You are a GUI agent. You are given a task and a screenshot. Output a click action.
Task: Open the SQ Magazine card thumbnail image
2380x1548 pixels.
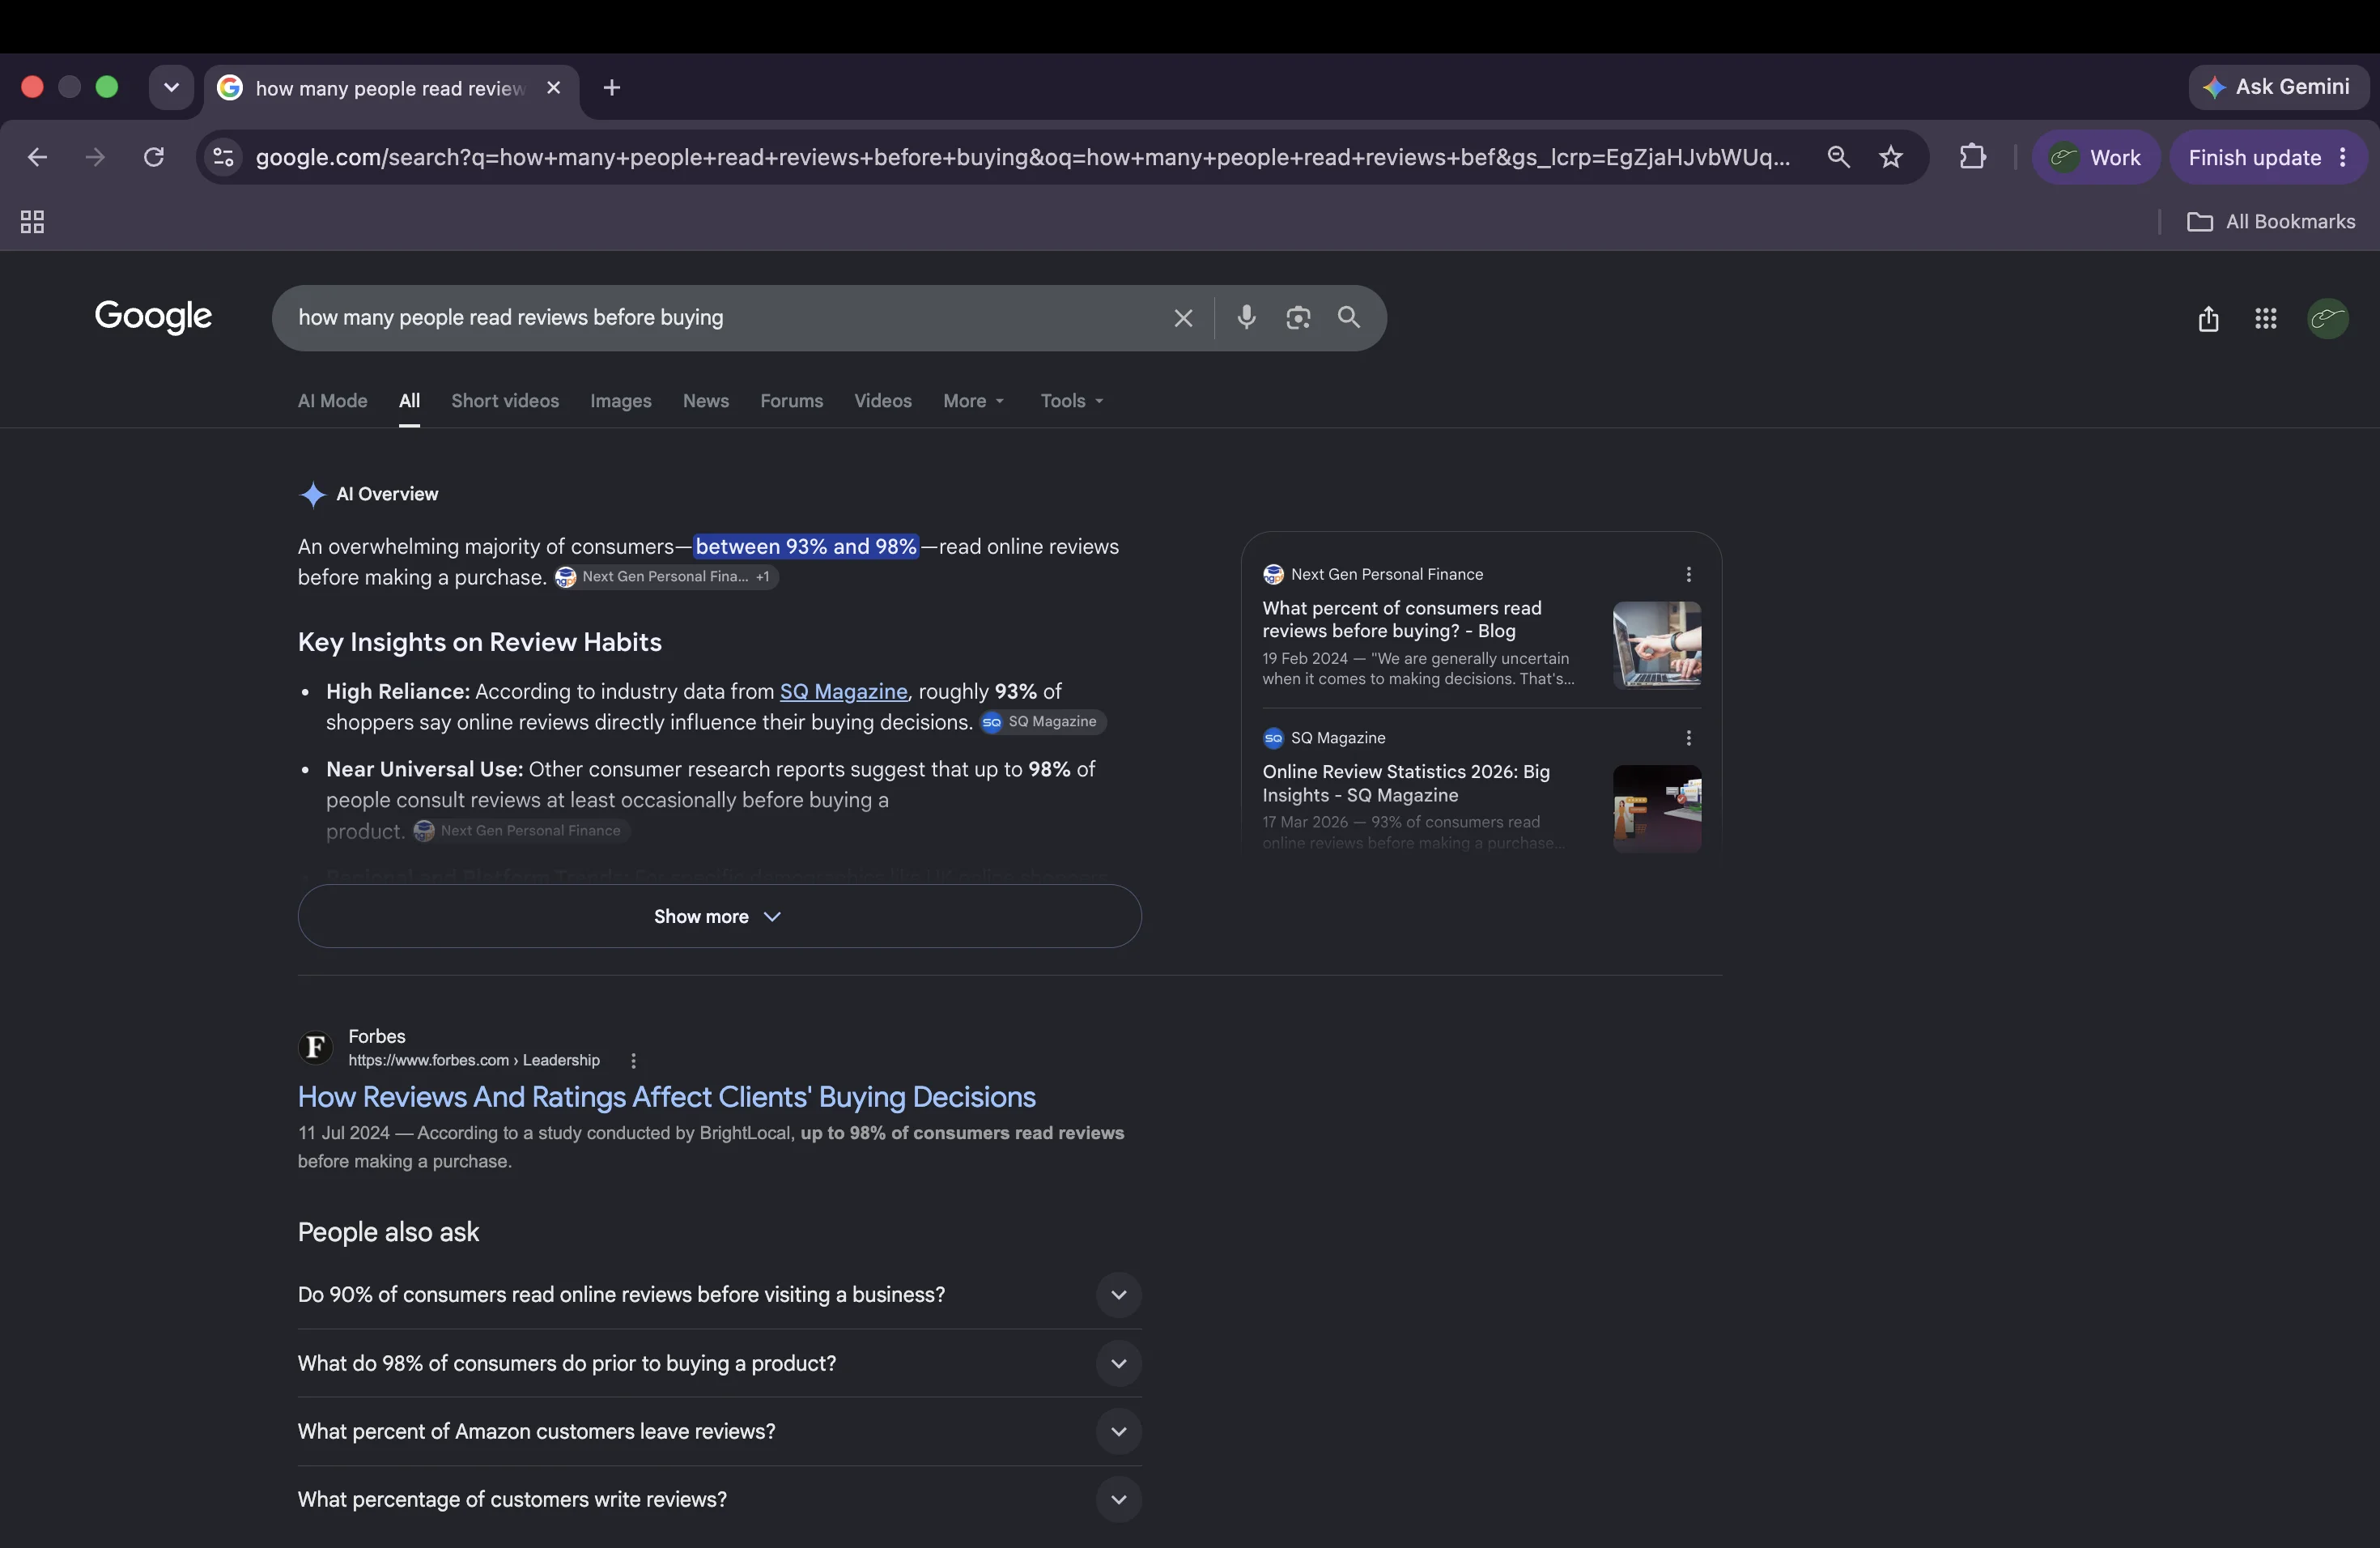pos(1657,808)
